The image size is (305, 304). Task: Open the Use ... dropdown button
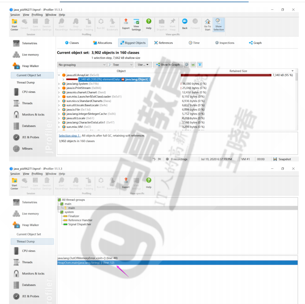(143, 65)
